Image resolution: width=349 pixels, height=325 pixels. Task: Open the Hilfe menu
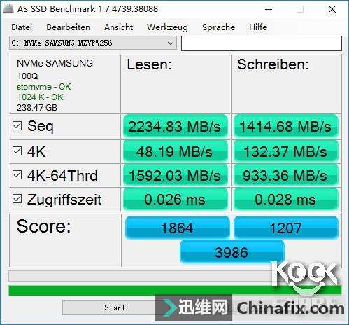pyautogui.click(x=258, y=27)
